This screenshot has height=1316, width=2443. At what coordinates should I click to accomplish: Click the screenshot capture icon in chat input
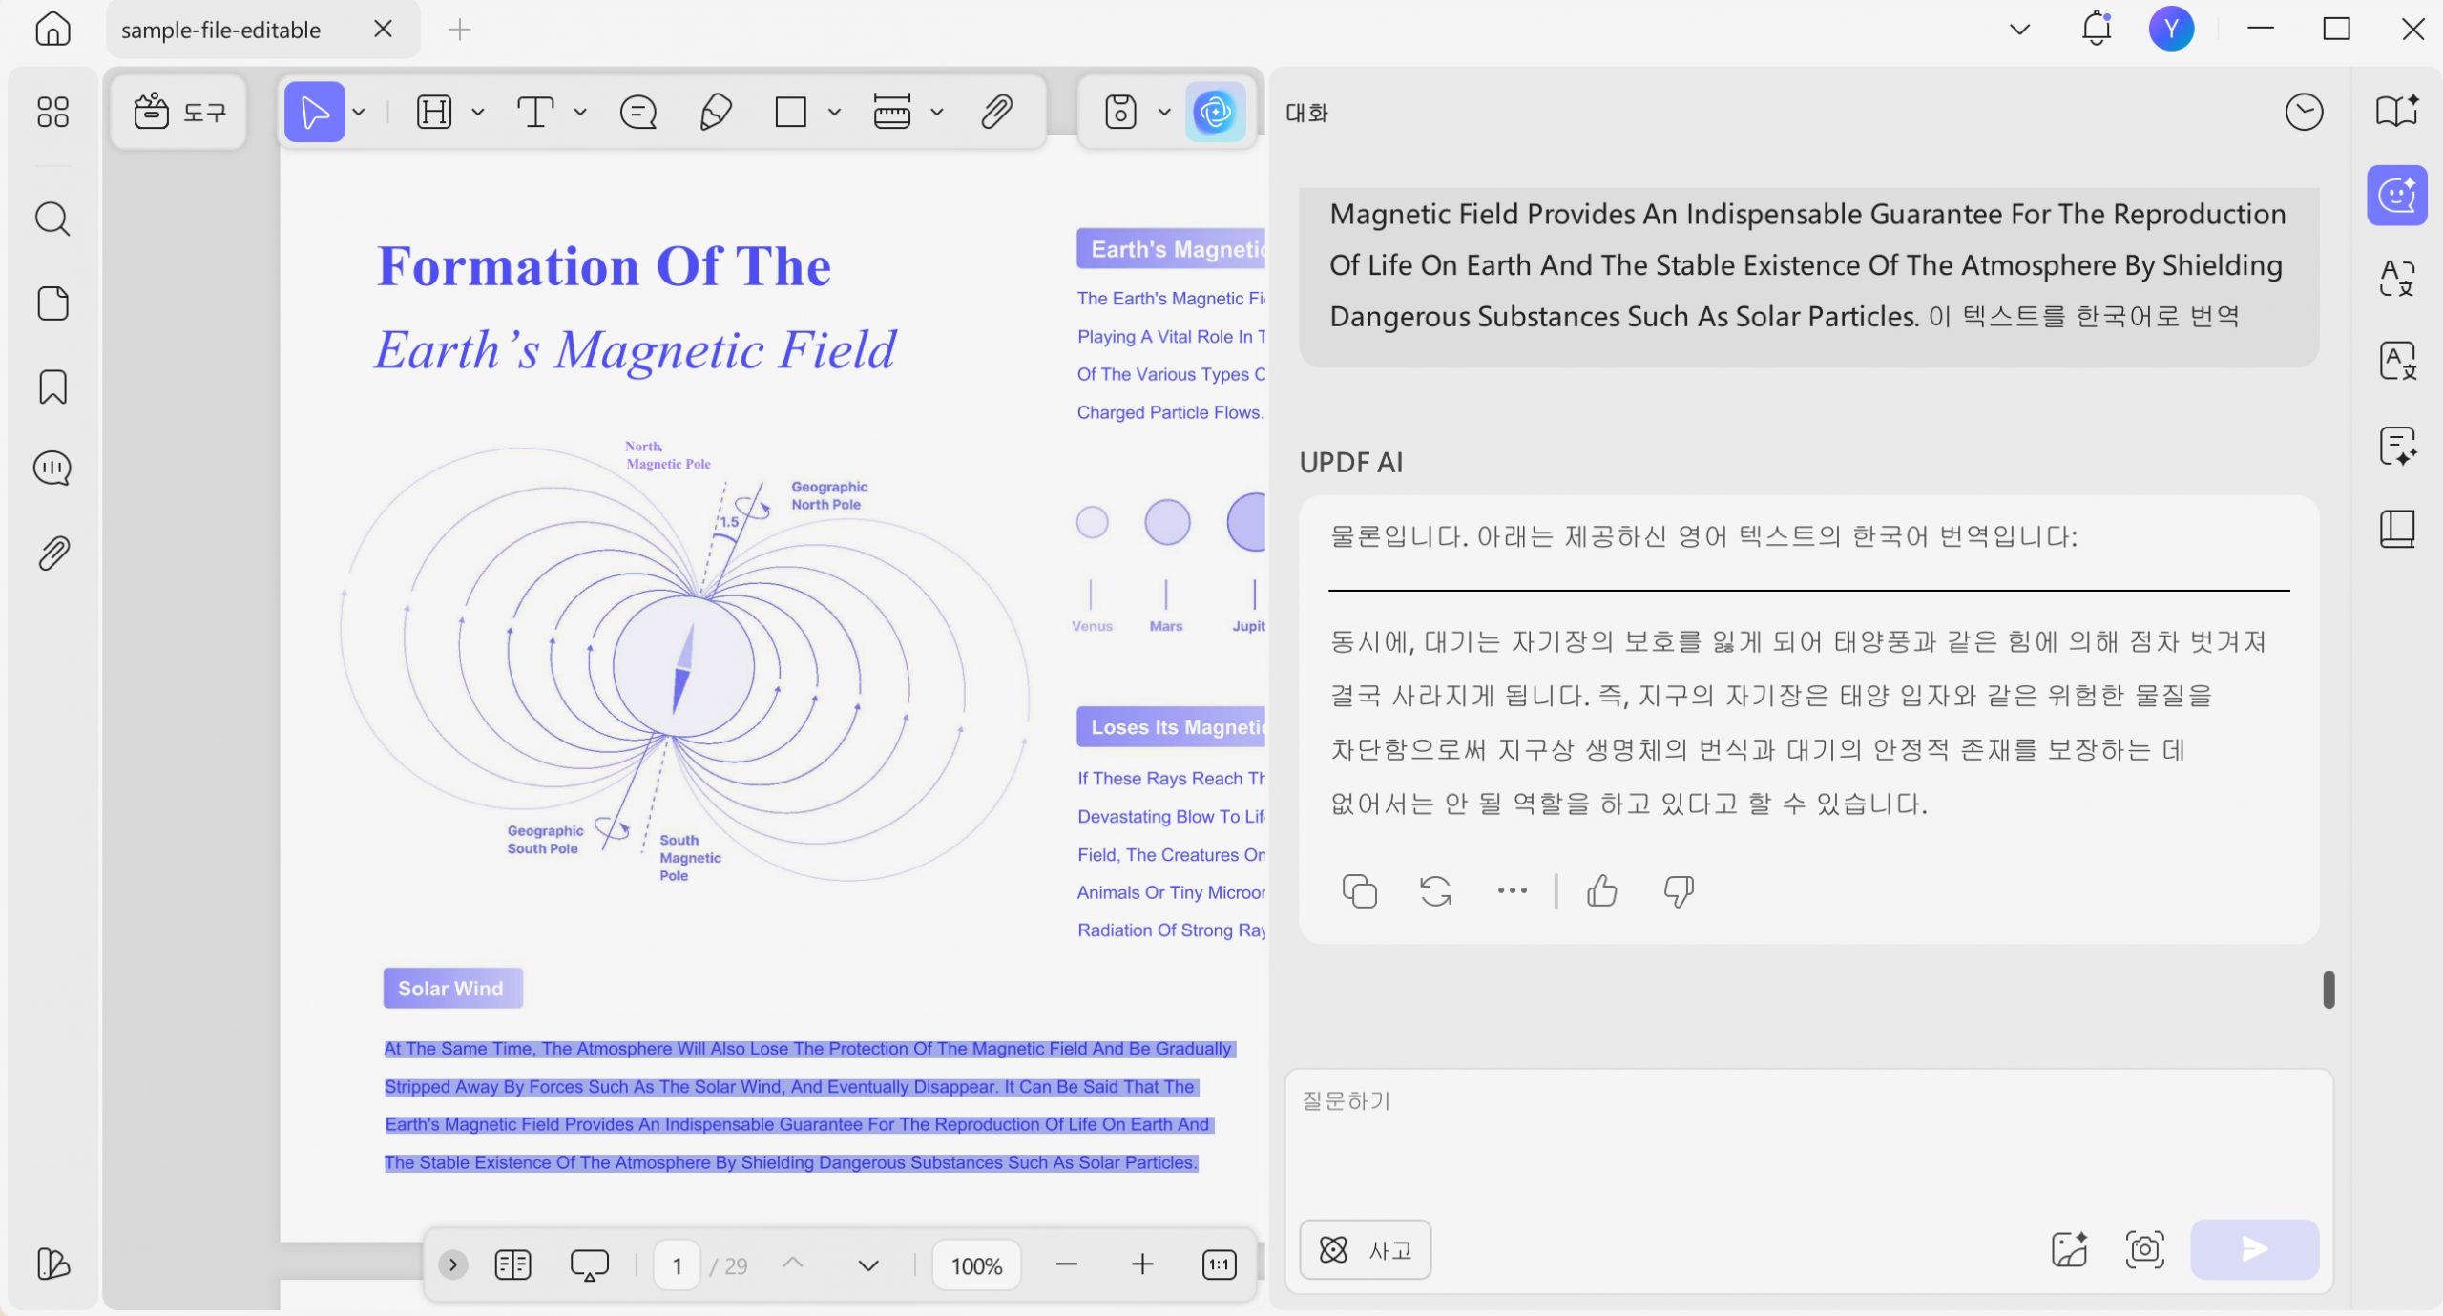[x=2144, y=1249]
